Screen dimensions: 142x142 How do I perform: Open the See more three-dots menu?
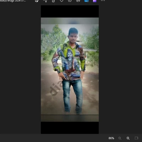(x=103, y=1)
